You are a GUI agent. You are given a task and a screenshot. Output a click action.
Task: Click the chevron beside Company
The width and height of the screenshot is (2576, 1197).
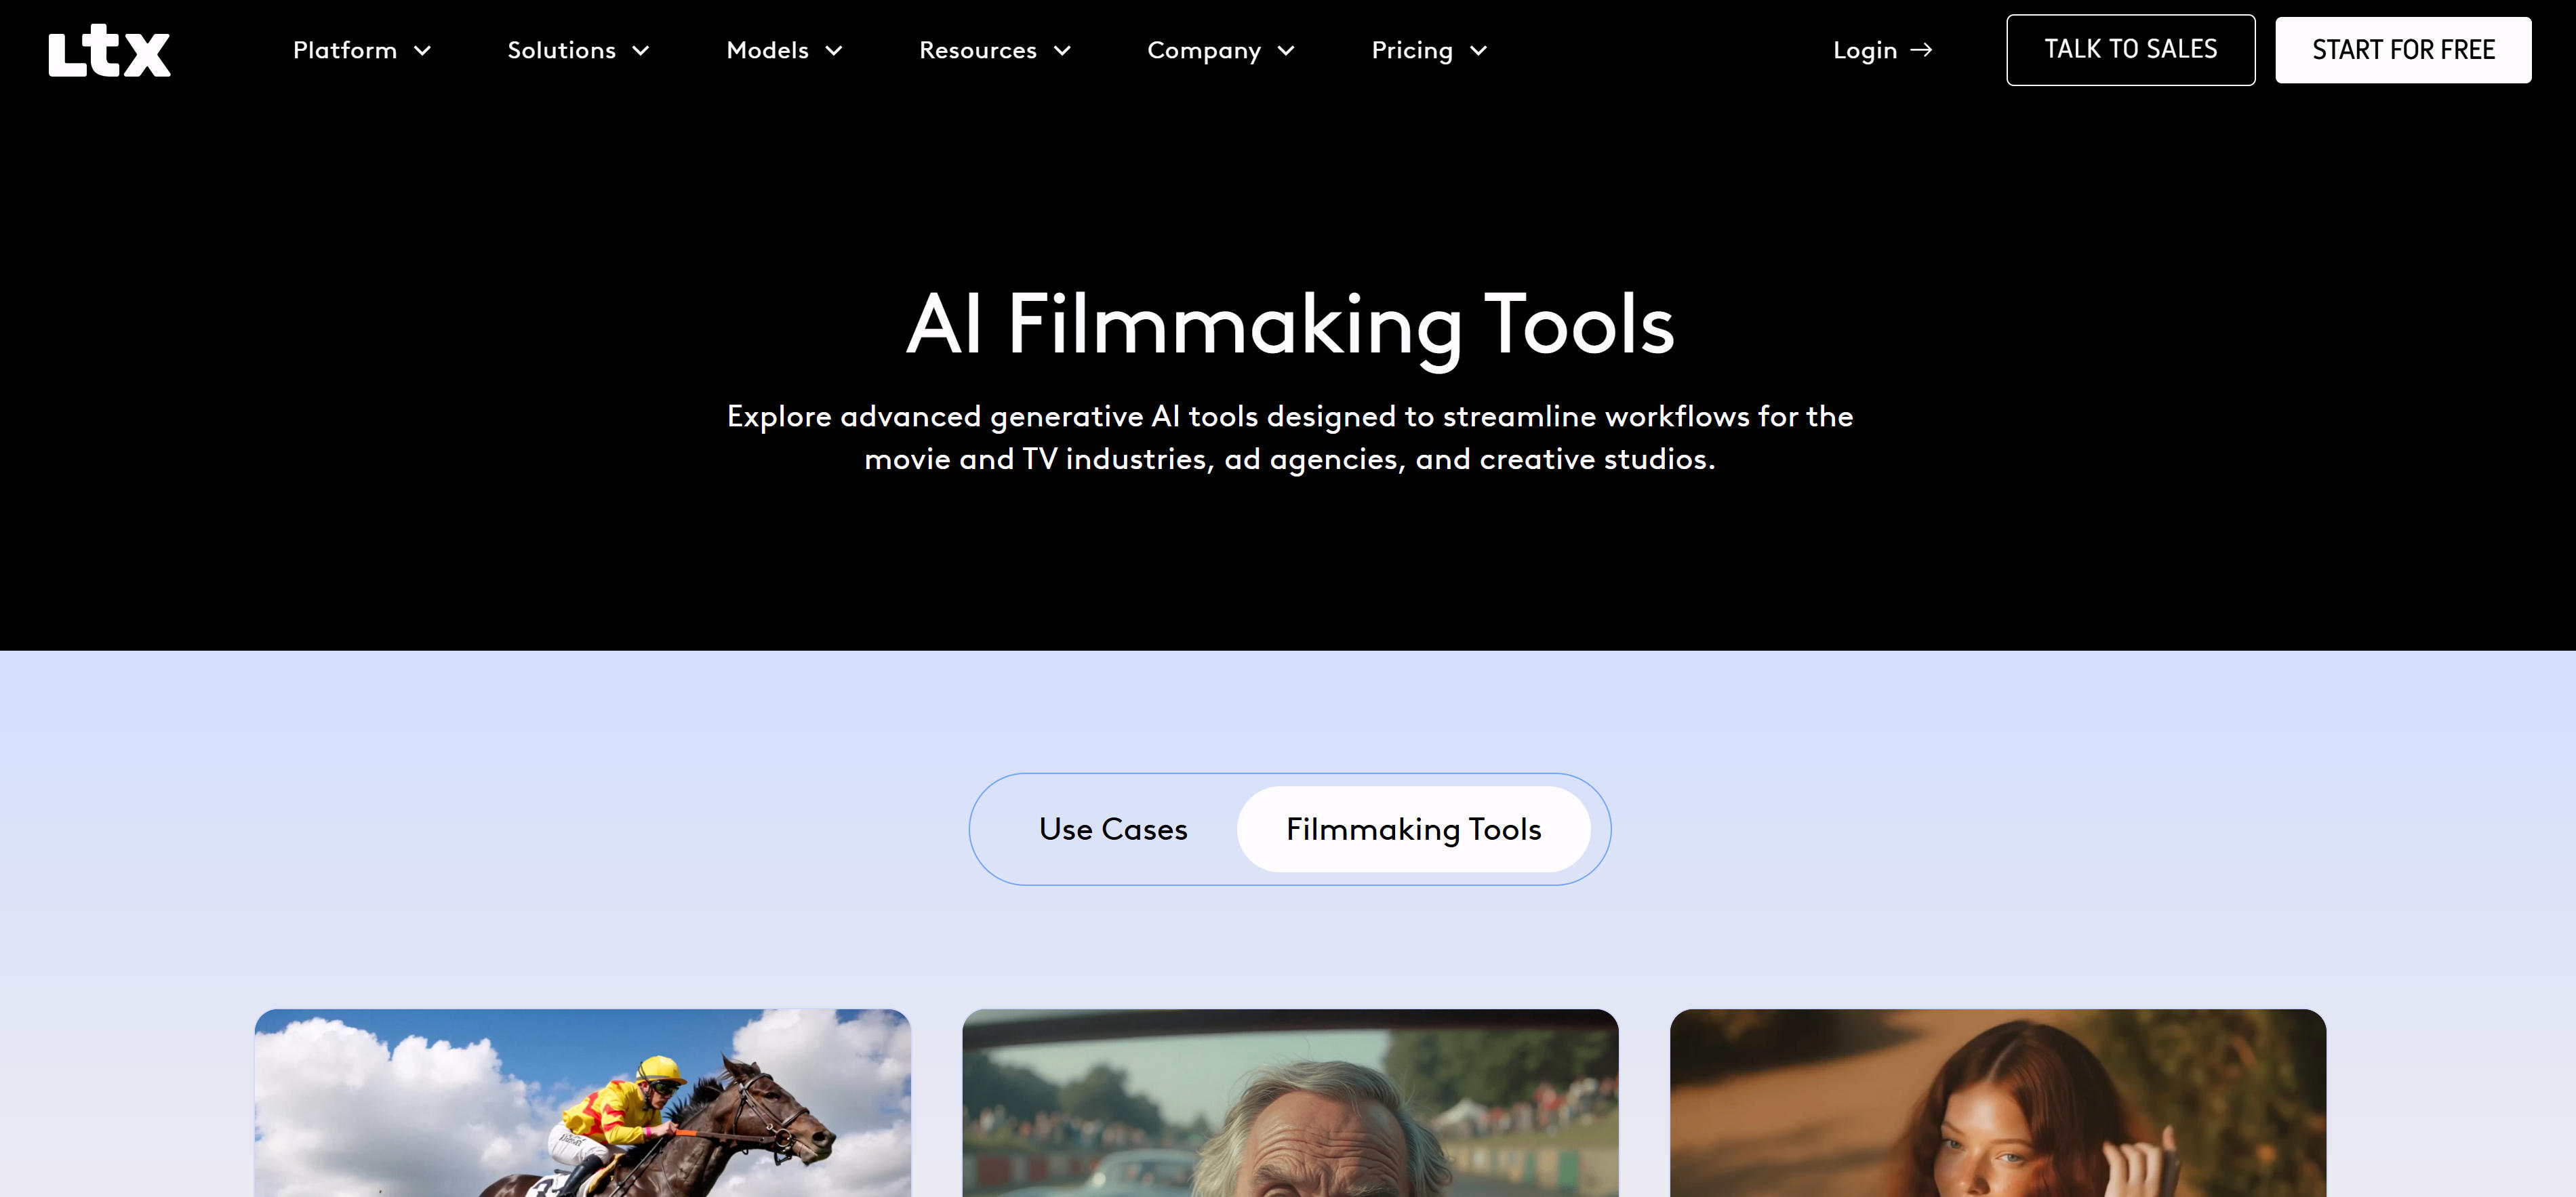coord(1286,51)
